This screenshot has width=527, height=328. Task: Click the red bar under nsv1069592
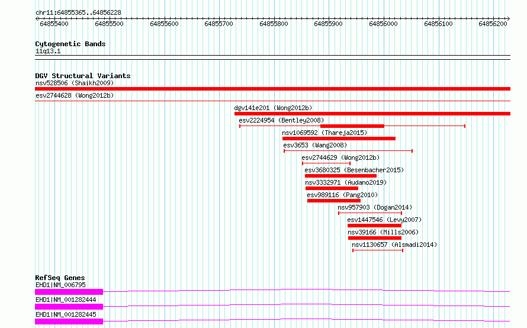tap(339, 139)
